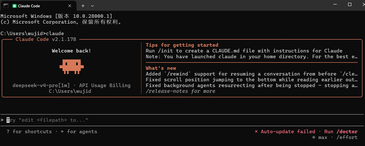
Task: Open a new terminal tab with plus
Action: [83, 6]
